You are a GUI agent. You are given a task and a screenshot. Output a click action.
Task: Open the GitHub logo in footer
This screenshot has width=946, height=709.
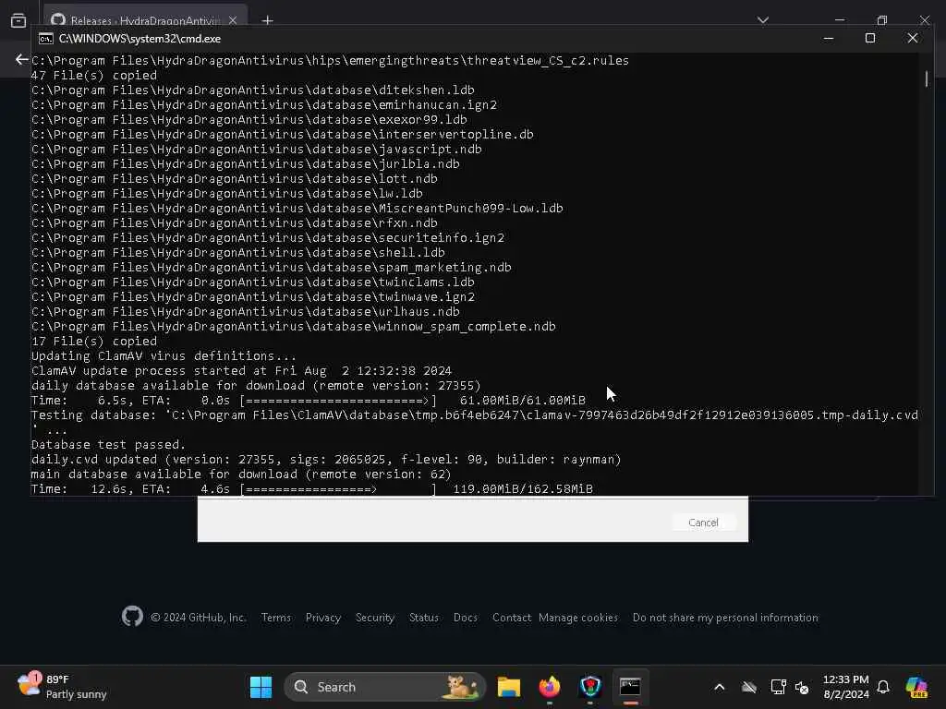[132, 617]
